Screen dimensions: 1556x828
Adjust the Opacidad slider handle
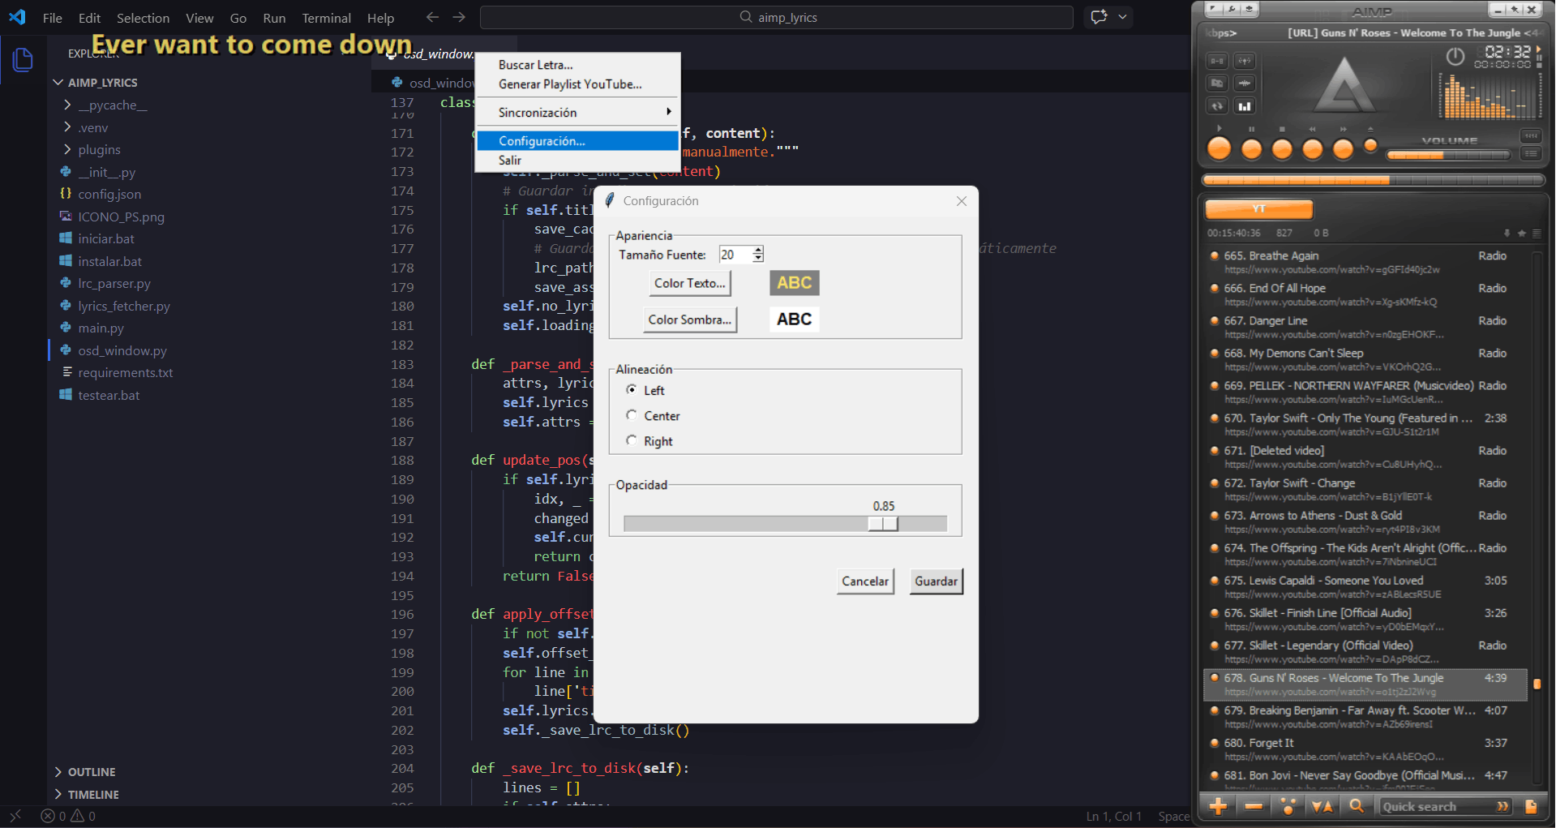(883, 524)
